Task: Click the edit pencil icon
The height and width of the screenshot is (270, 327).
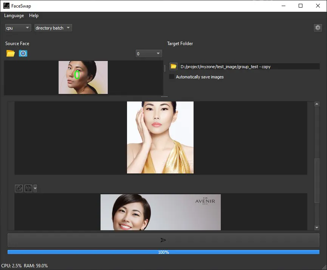Action: pos(19,188)
